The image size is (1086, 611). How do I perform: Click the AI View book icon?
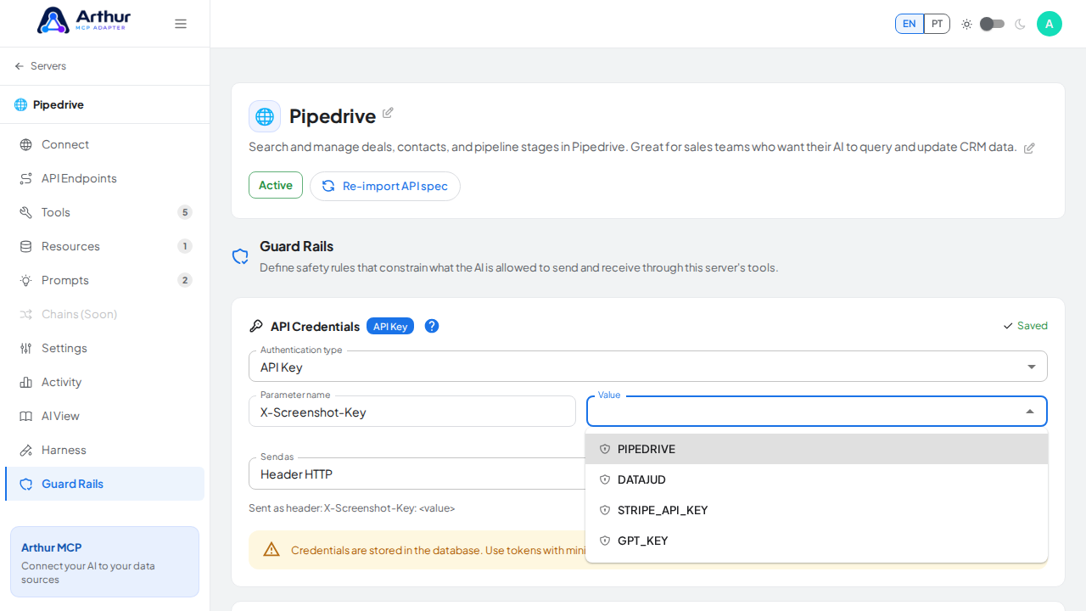click(x=26, y=417)
